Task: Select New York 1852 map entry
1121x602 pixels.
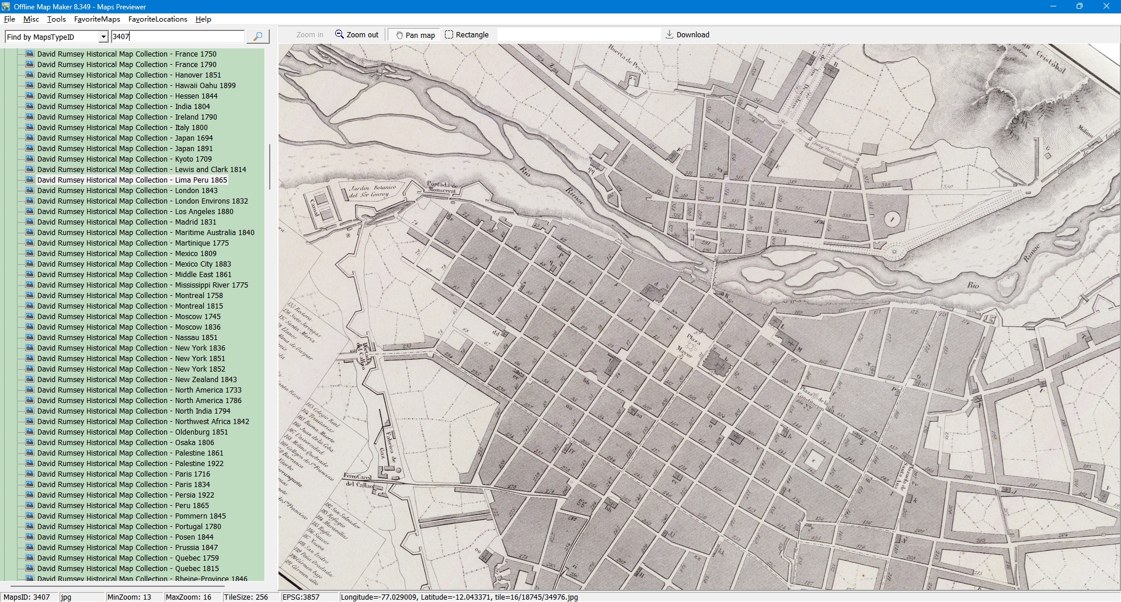Action: pos(131,369)
